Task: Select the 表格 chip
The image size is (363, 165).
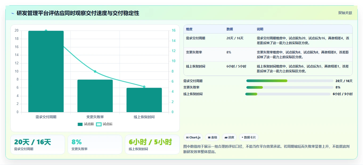Action: click(212, 137)
